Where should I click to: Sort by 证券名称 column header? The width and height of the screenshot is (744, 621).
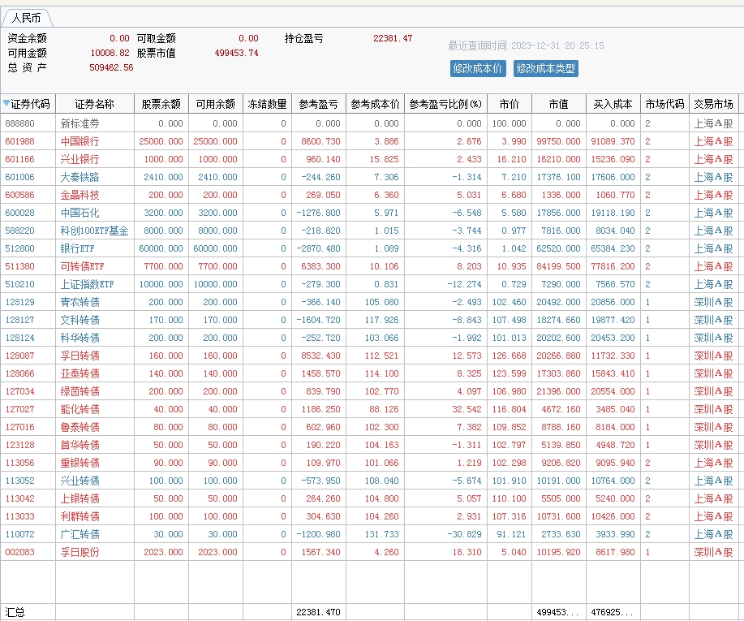point(94,104)
